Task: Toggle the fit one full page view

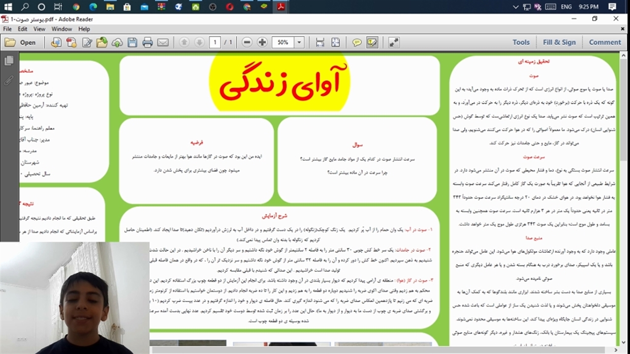Action: [x=335, y=42]
